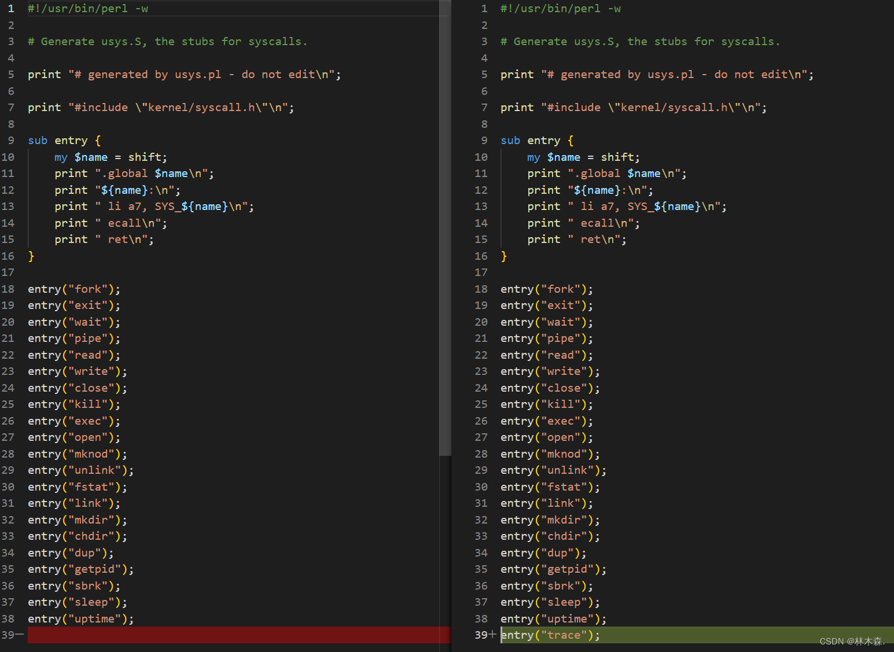
Task: Click entry("uptime"); in the right pane
Action: tap(554, 619)
